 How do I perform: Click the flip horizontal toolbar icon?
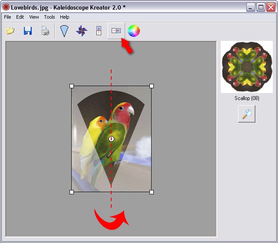[x=116, y=31]
